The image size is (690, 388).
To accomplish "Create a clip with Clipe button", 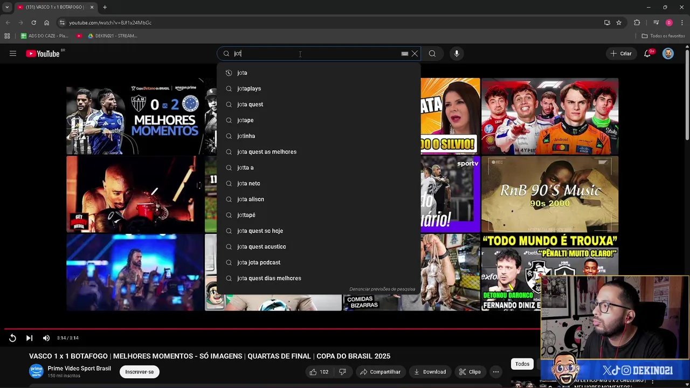I will [x=470, y=372].
